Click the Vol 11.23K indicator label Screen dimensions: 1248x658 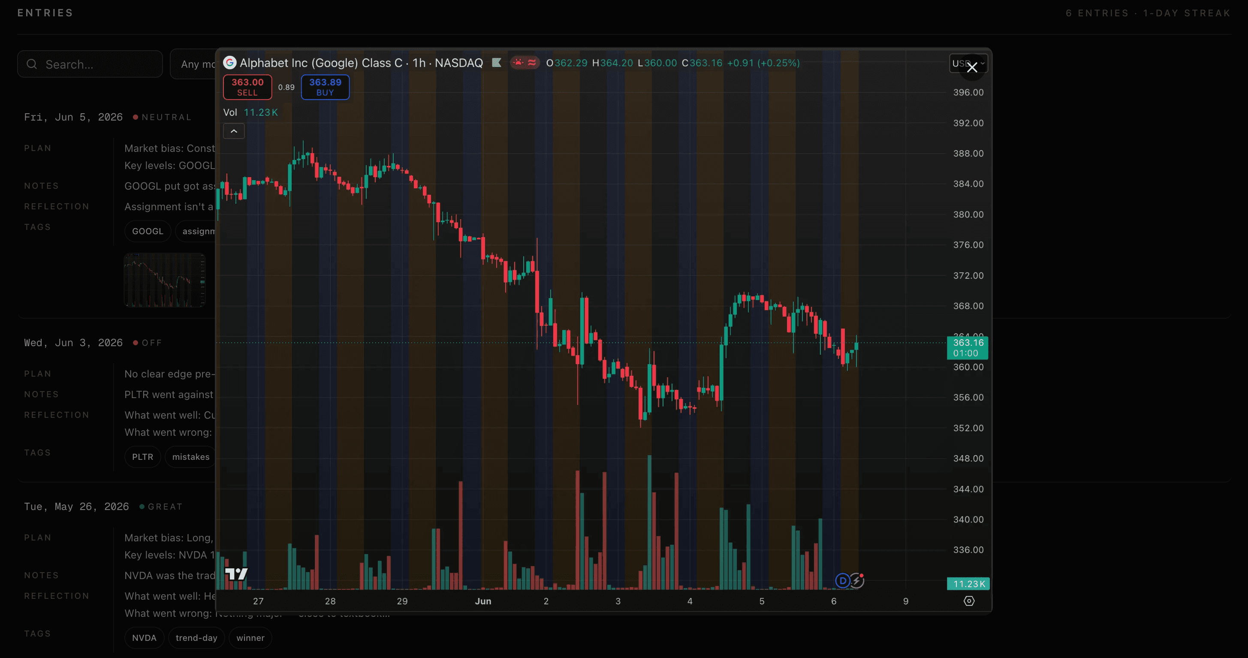pyautogui.click(x=250, y=112)
